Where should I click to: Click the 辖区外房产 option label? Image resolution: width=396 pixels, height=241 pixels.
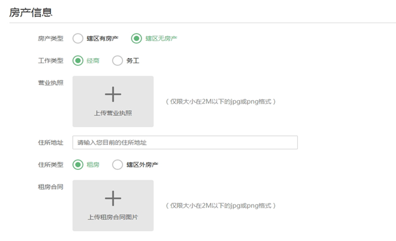point(142,165)
